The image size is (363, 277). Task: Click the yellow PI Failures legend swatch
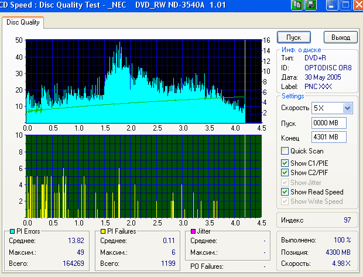pos(103,232)
